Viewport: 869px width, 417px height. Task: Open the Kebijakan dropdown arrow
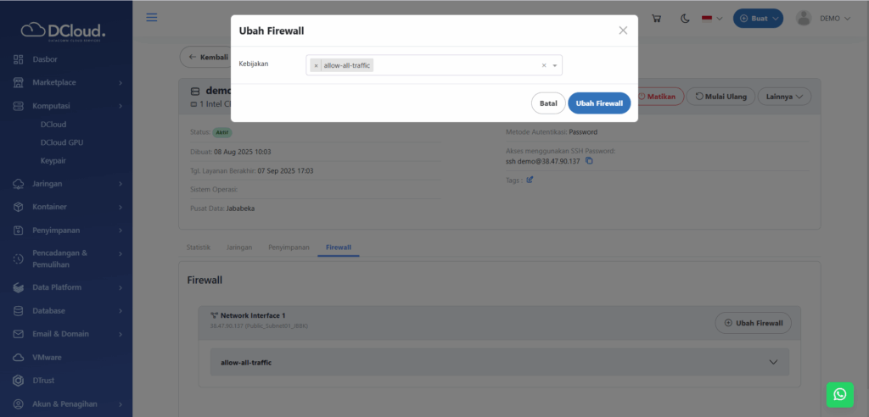[x=555, y=65]
